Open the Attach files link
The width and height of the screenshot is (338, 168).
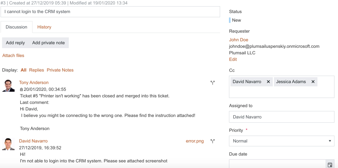pyautogui.click(x=13, y=56)
